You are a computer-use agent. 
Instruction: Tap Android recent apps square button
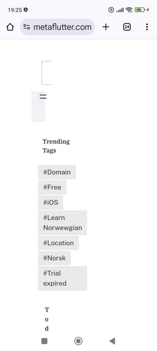[x=44, y=341]
